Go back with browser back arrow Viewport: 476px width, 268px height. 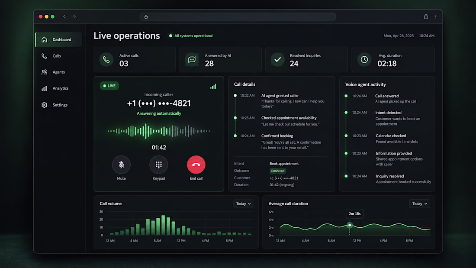(x=64, y=17)
